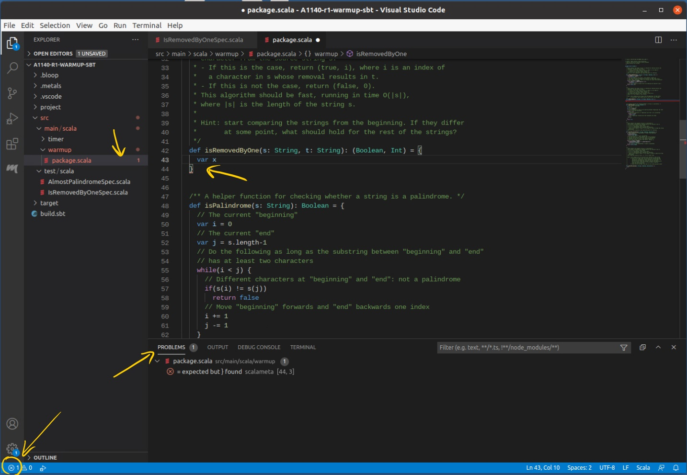Click the notifications bell in status bar
Screen dimensions: 687x475
[x=676, y=468]
